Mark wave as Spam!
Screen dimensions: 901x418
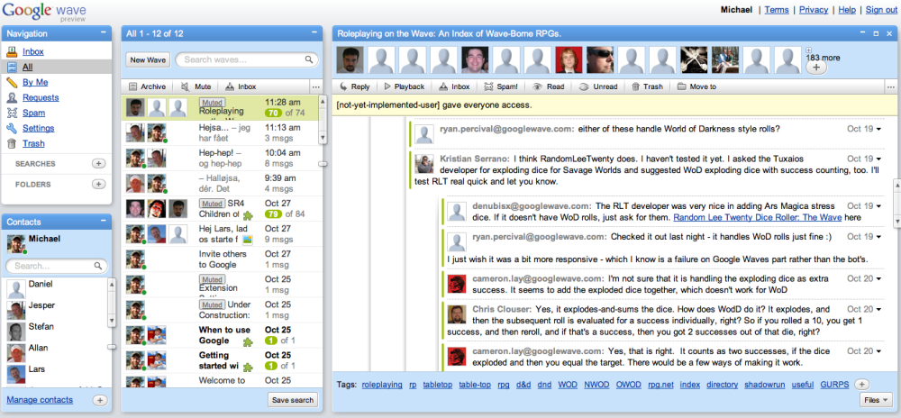click(500, 86)
